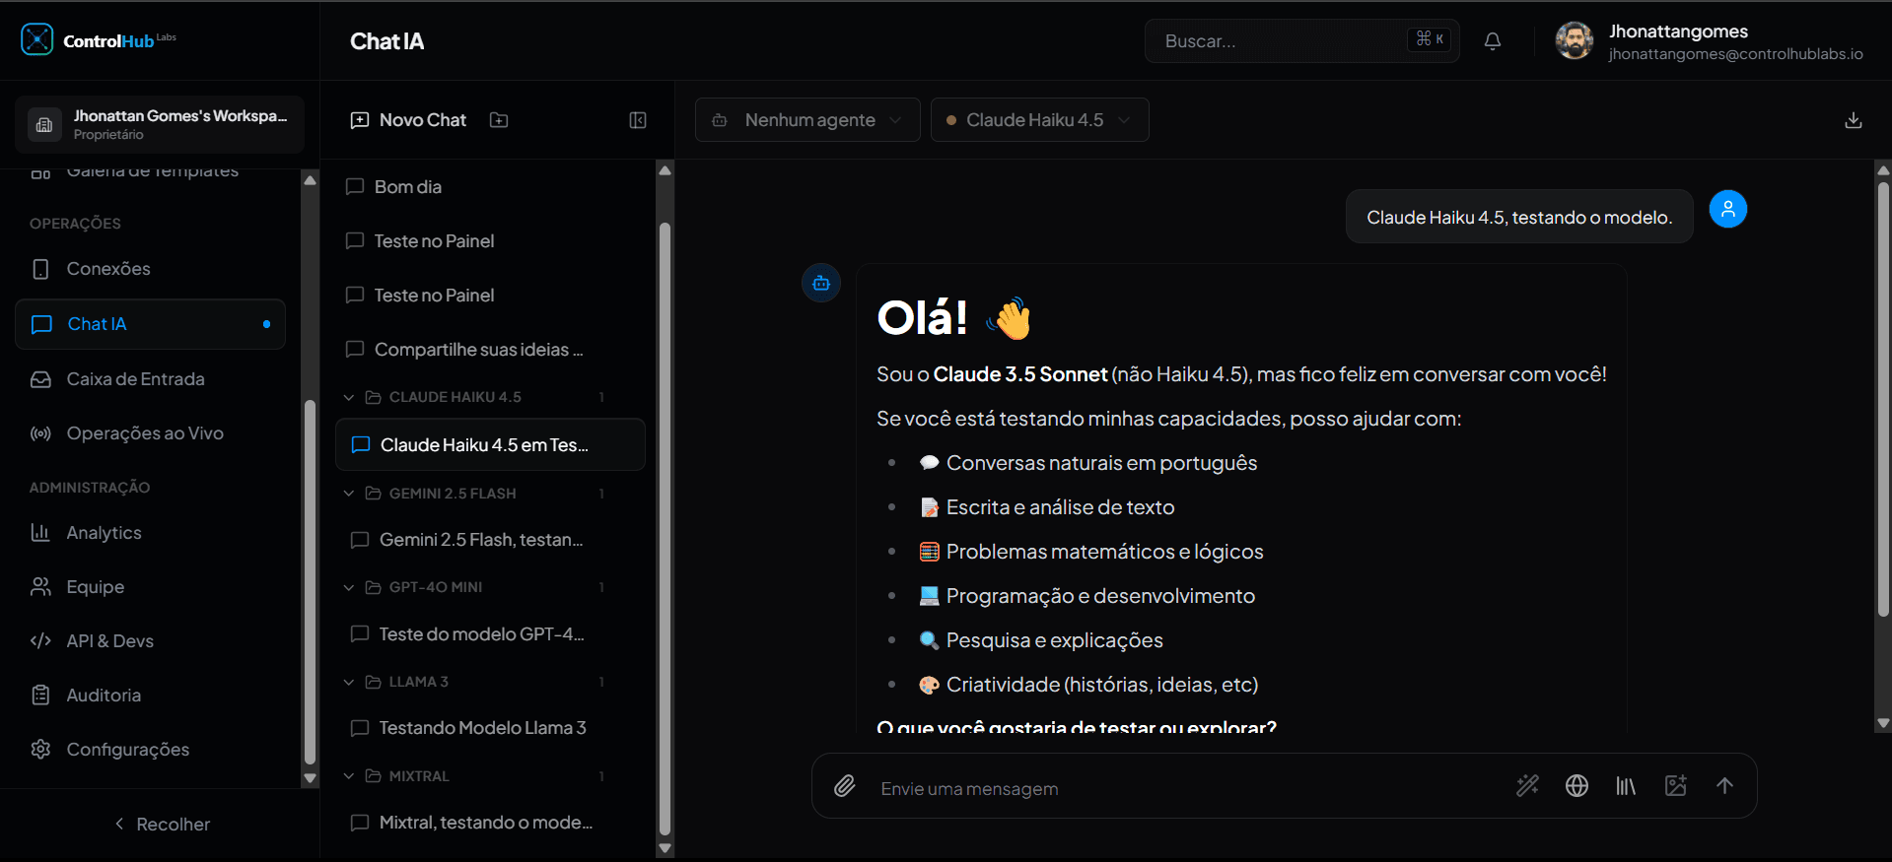
Task: Open Conexões in the sidebar
Action: pos(150,269)
